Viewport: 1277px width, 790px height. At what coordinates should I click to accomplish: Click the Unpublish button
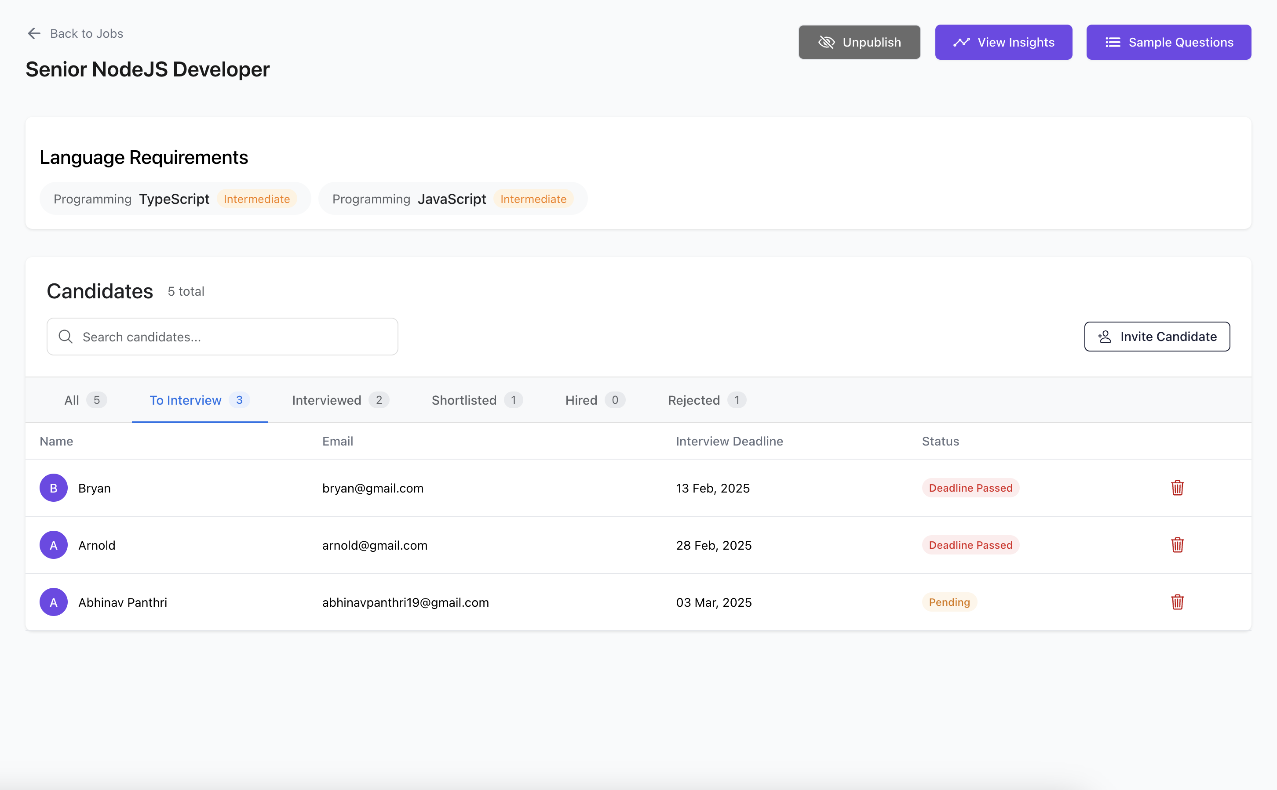pyautogui.click(x=859, y=42)
